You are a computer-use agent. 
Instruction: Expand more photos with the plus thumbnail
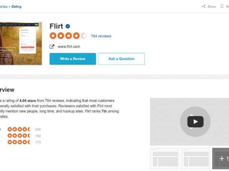coord(220,158)
